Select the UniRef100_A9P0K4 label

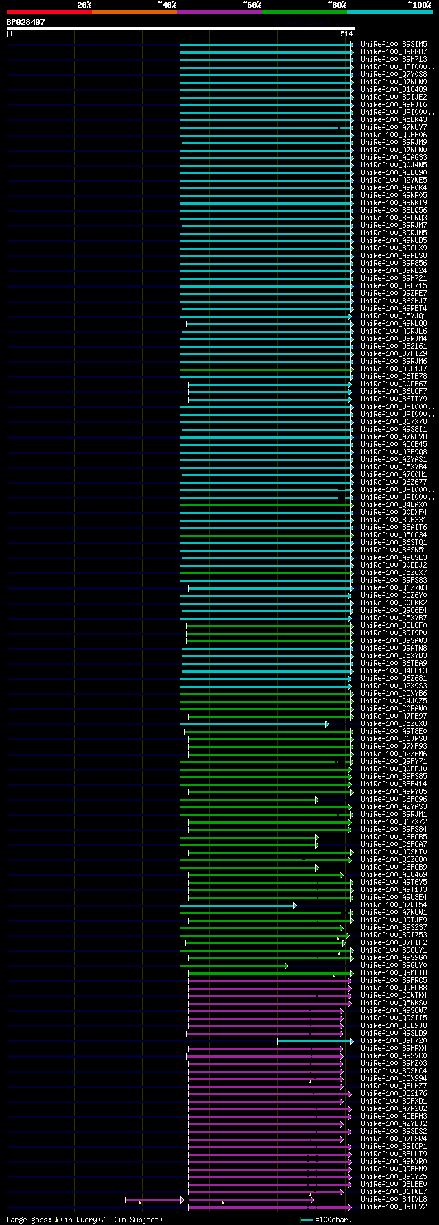(394, 187)
